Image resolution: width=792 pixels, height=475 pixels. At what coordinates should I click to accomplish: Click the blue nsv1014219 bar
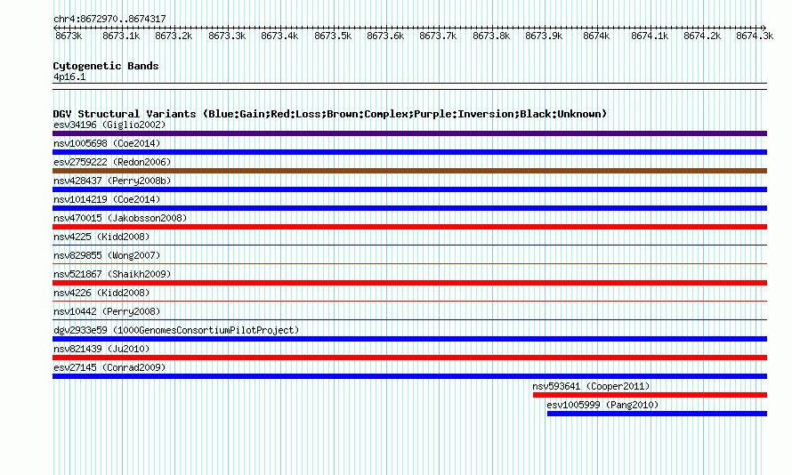[x=409, y=208]
